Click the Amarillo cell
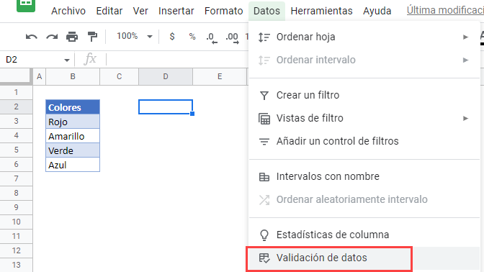Screen dimensions: 484x272 (73, 136)
